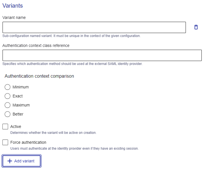Click the Active label text
Viewport: 204px width, 170px height.
point(16,127)
